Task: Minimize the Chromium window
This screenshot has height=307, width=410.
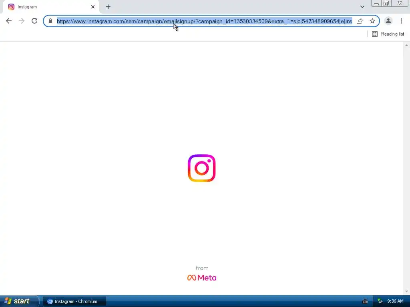Action: tap(376, 3)
